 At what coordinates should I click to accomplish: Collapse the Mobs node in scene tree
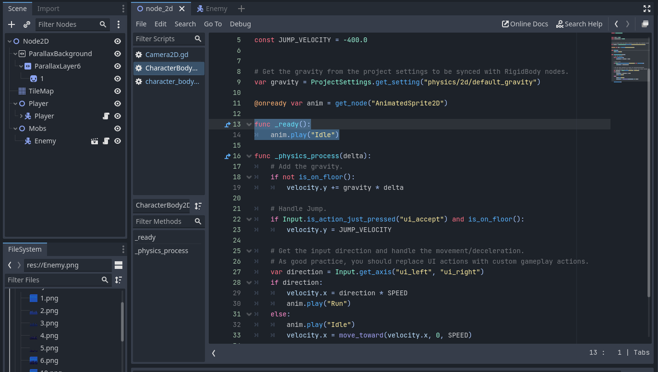[15, 128]
